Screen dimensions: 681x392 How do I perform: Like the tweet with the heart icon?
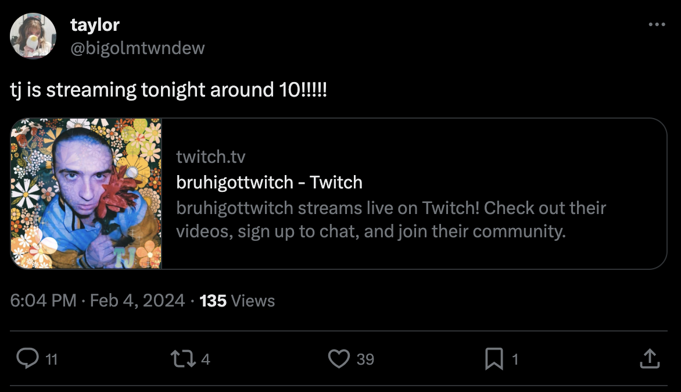(x=339, y=359)
